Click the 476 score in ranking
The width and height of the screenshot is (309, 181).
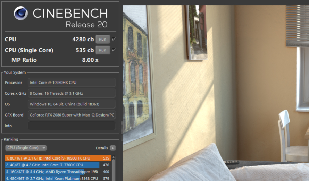(106, 165)
